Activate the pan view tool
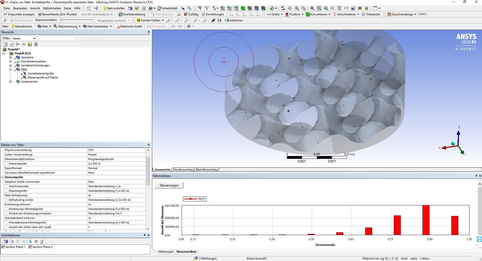The image size is (482, 261). pos(290,8)
